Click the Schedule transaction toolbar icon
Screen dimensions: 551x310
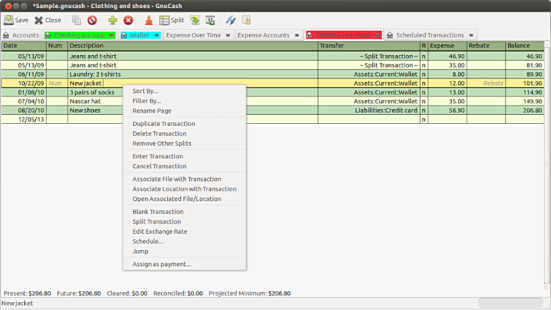click(x=210, y=20)
